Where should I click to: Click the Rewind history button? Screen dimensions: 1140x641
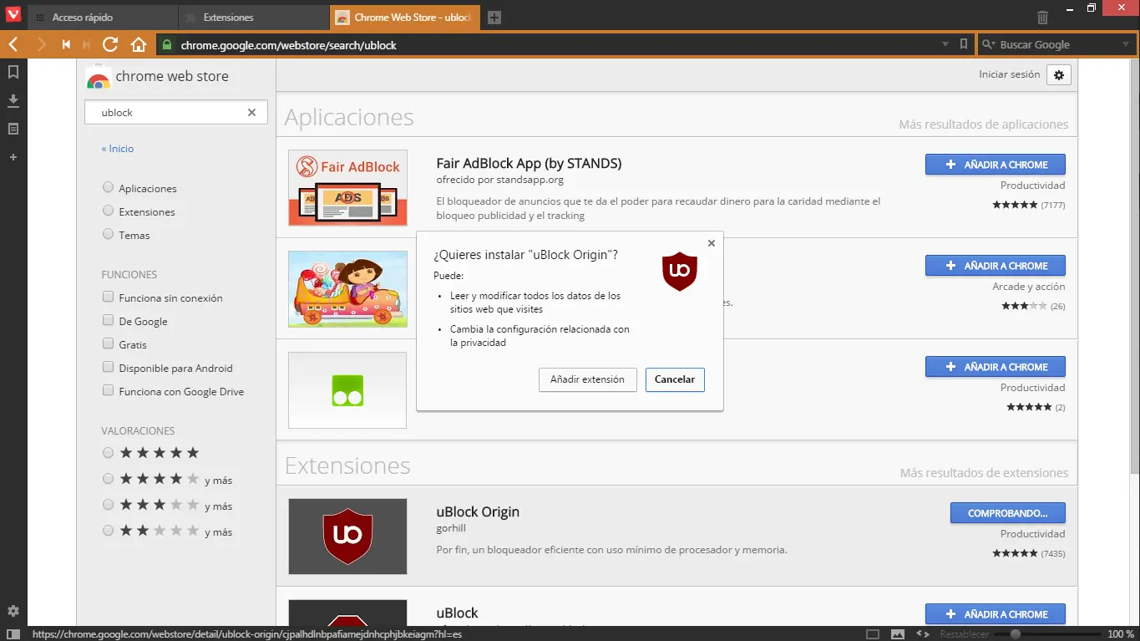tap(66, 44)
